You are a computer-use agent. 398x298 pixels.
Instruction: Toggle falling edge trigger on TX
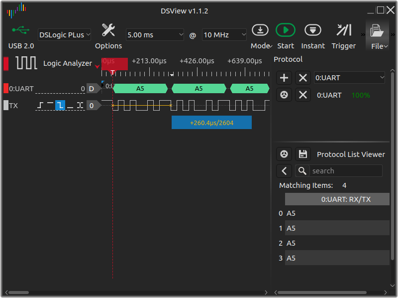(x=60, y=106)
